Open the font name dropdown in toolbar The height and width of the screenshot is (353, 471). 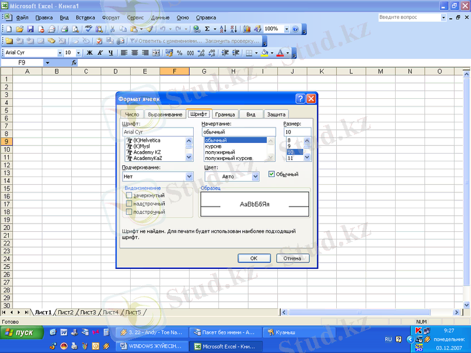[59, 53]
